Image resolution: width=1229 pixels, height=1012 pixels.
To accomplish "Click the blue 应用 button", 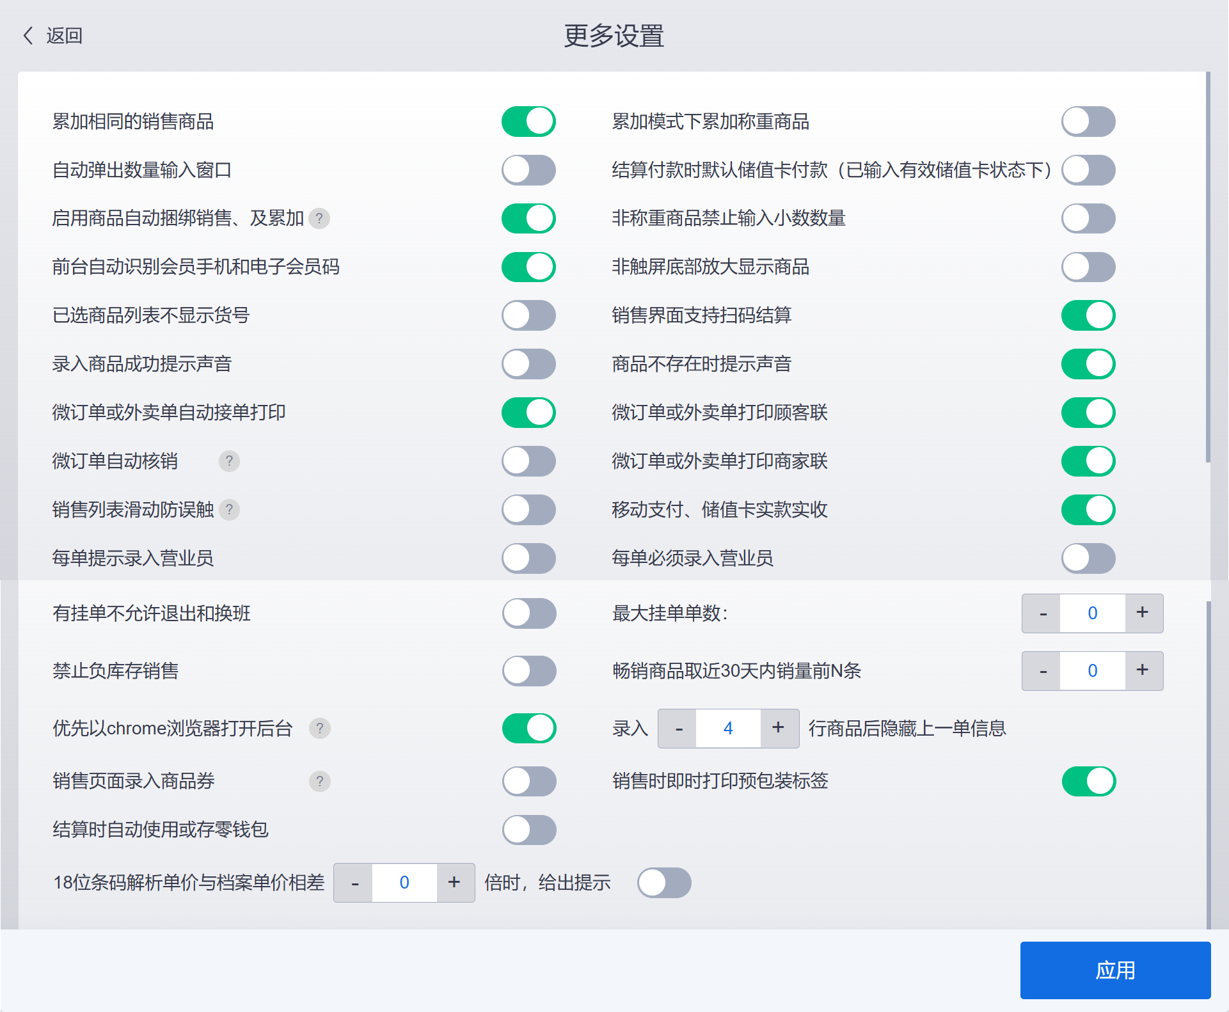I will coord(1114,970).
